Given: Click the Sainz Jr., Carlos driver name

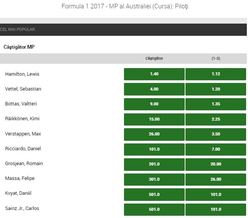Looking at the screenshot, I should [22, 208].
